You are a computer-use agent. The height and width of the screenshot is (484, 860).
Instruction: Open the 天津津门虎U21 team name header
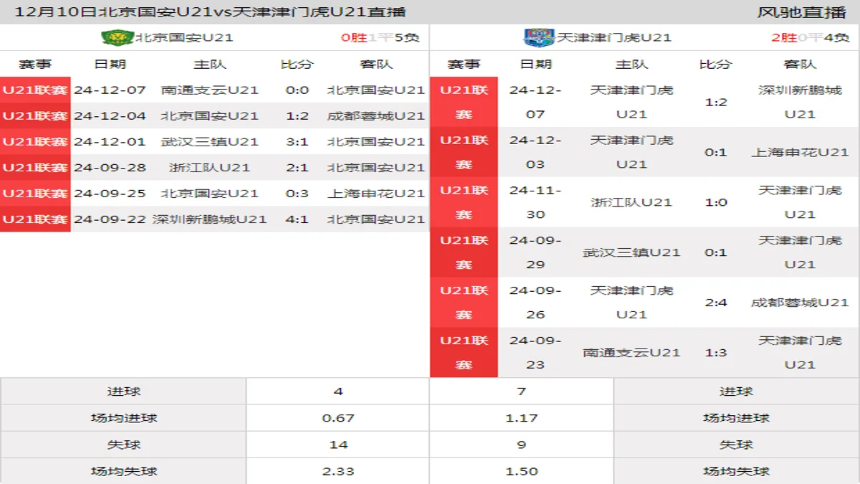[614, 37]
